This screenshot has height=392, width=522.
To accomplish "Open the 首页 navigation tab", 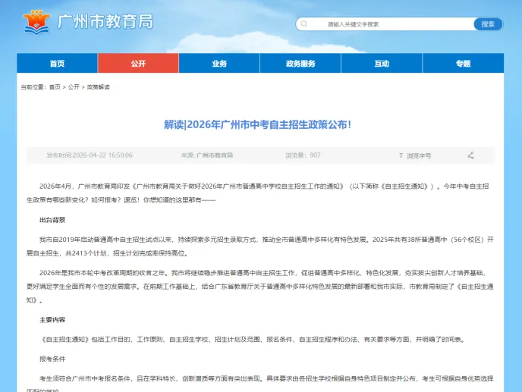I will 57,63.
